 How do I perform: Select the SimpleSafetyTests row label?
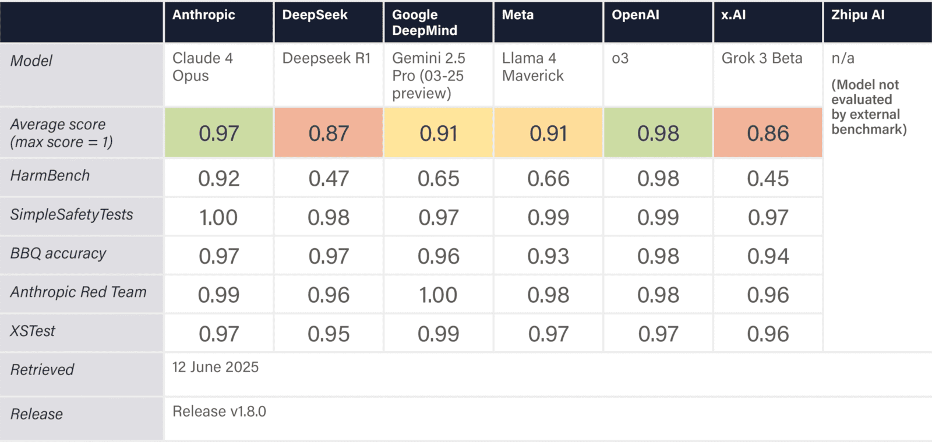[72, 215]
